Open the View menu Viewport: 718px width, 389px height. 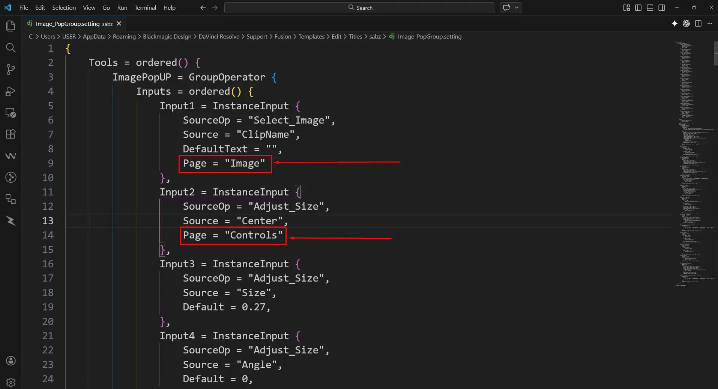click(89, 7)
